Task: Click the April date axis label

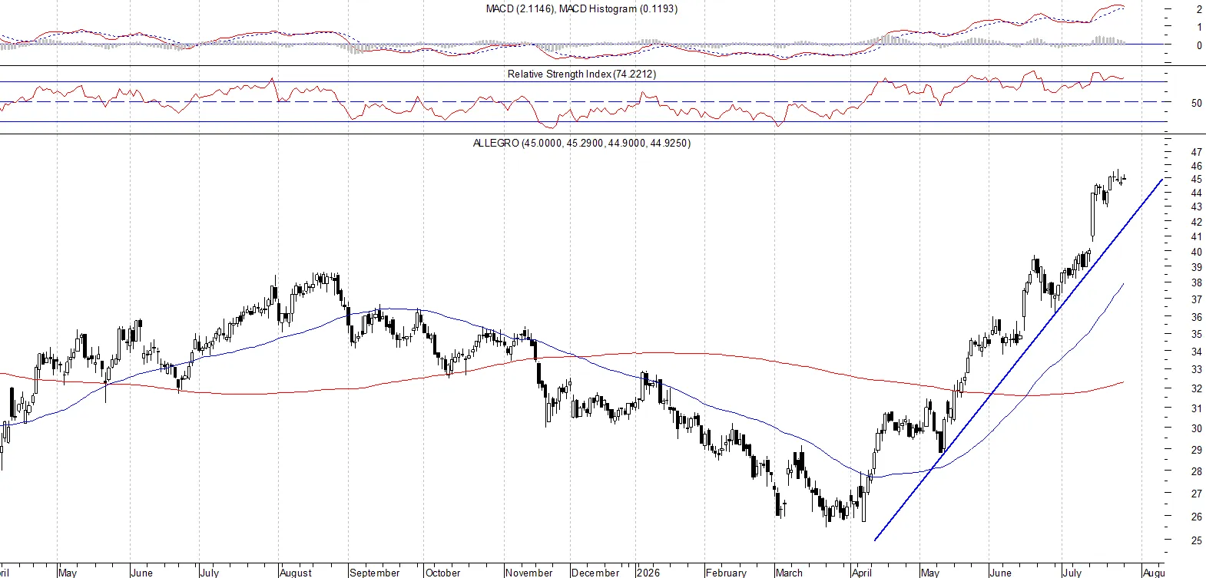Action: tap(862, 573)
